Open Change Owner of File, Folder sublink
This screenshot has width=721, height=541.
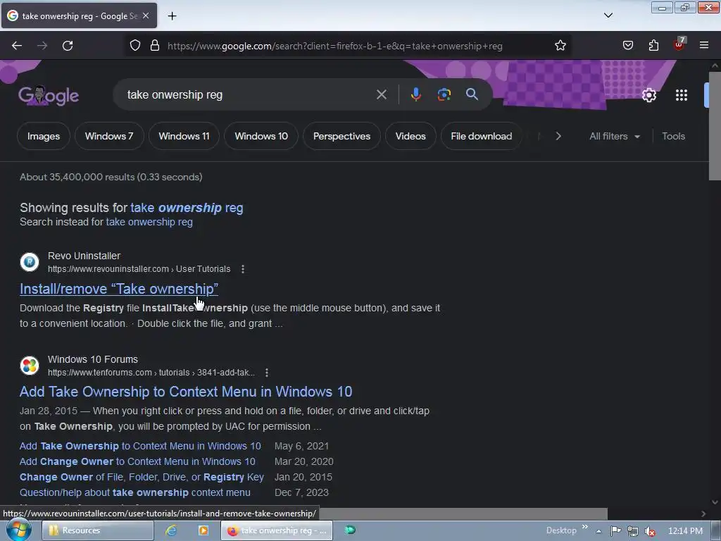[x=142, y=477]
